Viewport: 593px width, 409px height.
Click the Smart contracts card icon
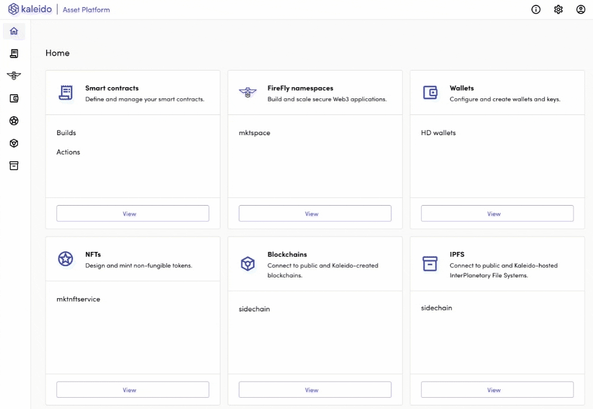coord(66,92)
